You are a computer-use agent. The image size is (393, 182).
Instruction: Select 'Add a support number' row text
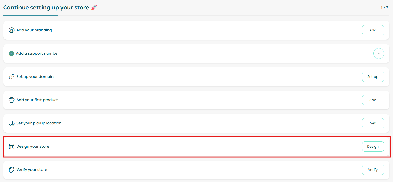click(37, 53)
